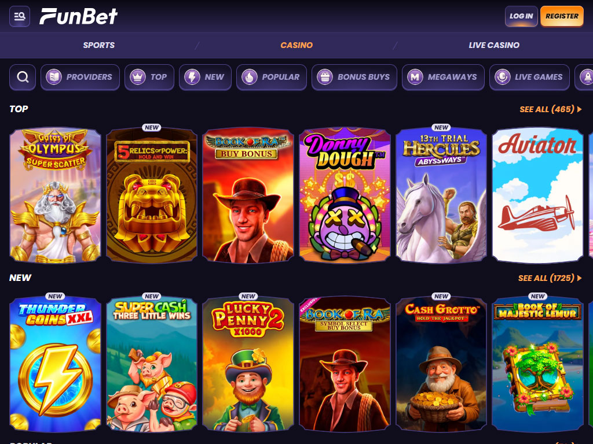593x444 pixels.
Task: Open the menu search icon beside FunBet logo
Action: (19, 16)
